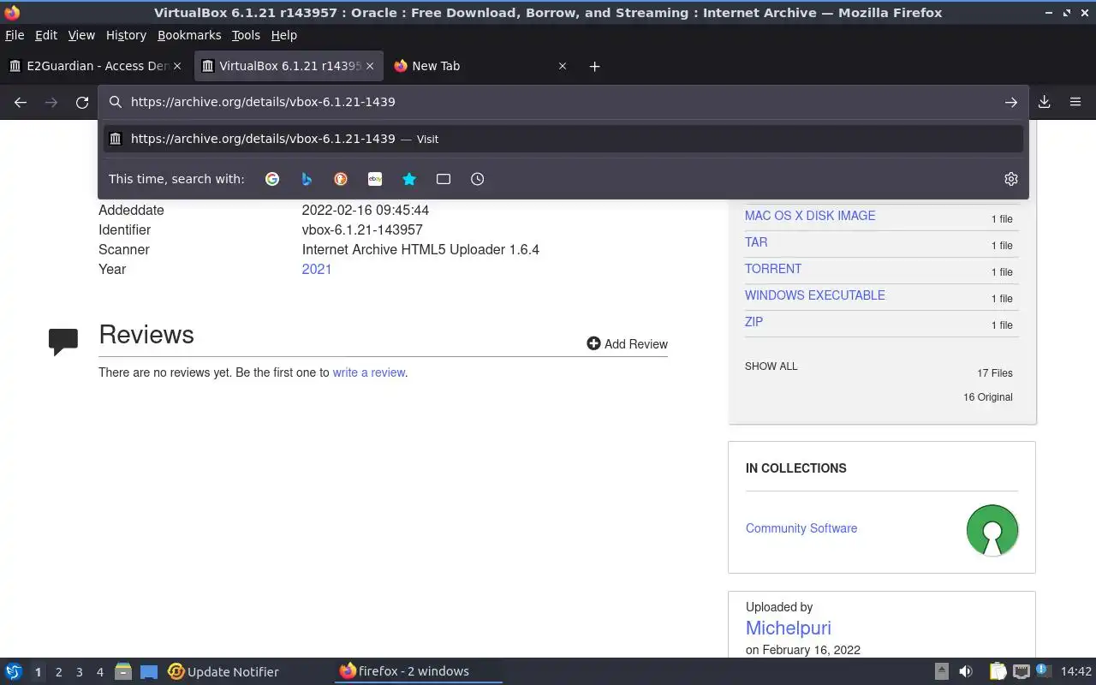Switch to the New Tab tab
This screenshot has width=1096, height=685.
(480, 66)
